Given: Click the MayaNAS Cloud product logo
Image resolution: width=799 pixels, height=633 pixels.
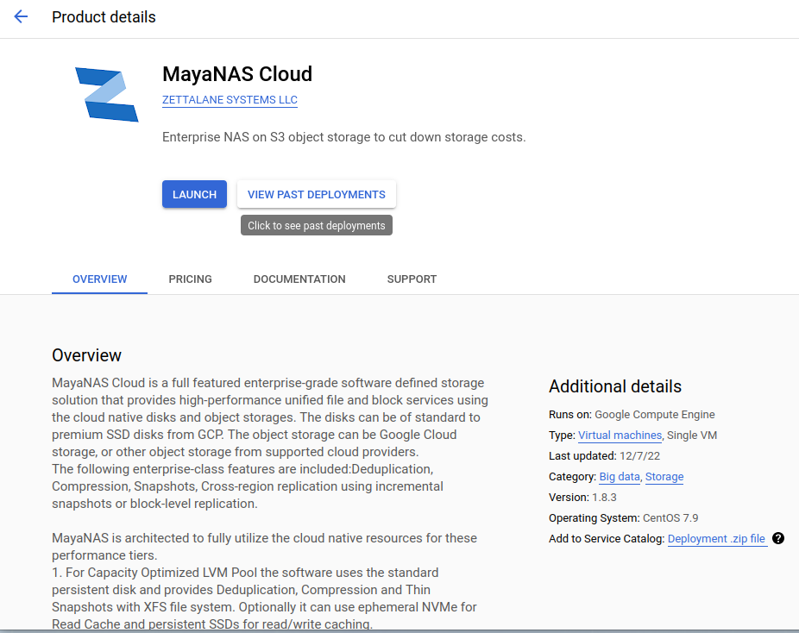Looking at the screenshot, I should (107, 94).
